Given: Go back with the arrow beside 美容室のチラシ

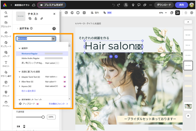Looking at the screenshot, I should (x=11, y=5).
